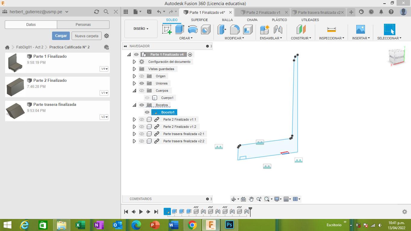Viewport: 411px width, 231px height.
Task: Open version dropdown for Parte 1 Finalizado
Action: [x=104, y=69]
